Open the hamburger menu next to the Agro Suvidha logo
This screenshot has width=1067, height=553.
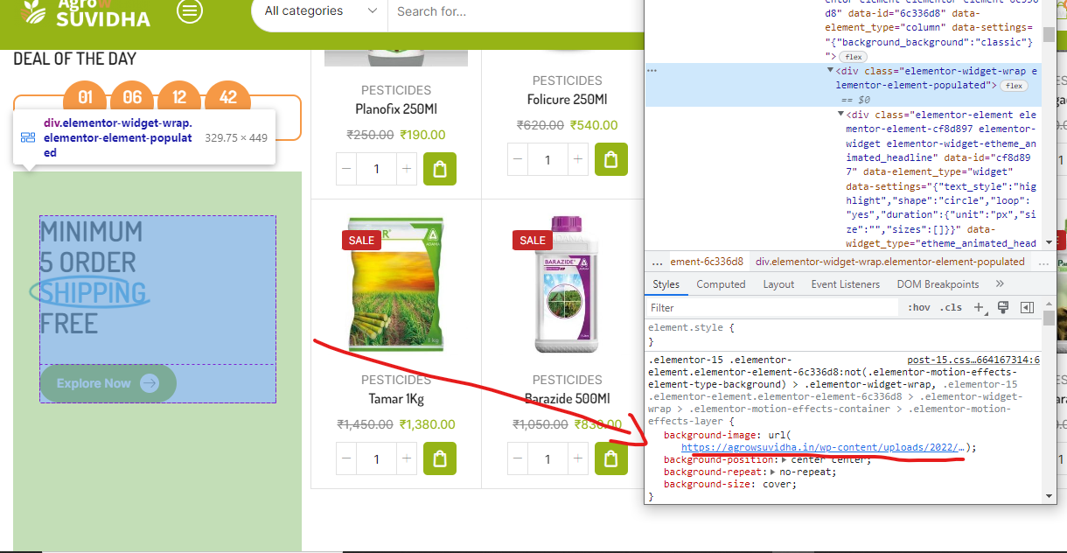tap(190, 11)
